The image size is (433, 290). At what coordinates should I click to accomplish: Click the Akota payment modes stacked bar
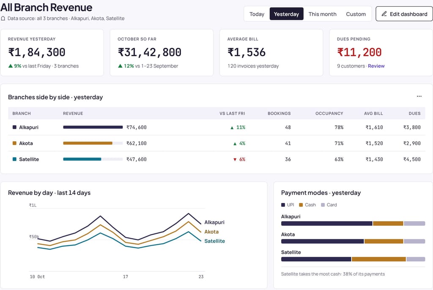[353, 241]
